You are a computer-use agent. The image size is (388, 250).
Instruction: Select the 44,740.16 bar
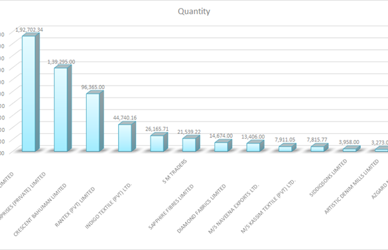[x=127, y=137]
